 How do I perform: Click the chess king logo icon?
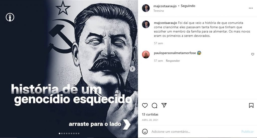coord(10,17)
